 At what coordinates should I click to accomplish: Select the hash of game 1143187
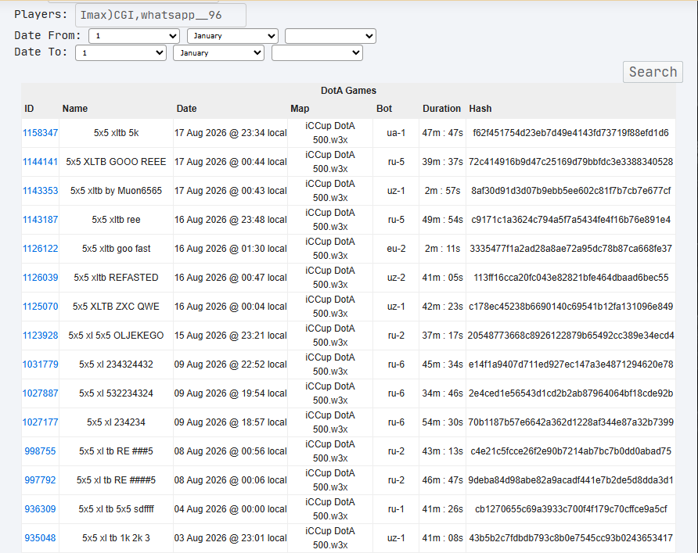click(570, 219)
